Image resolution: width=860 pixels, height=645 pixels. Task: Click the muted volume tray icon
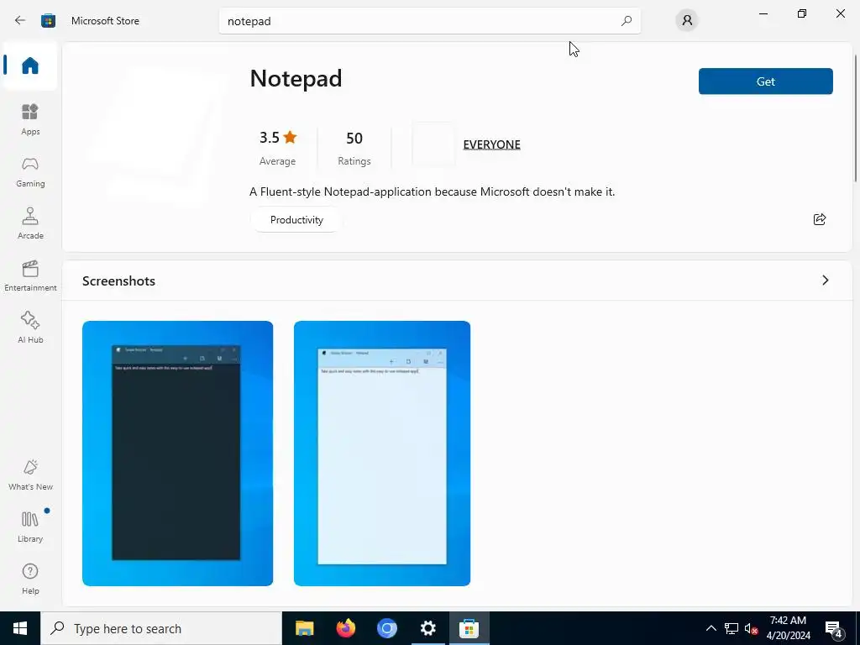tap(751, 628)
